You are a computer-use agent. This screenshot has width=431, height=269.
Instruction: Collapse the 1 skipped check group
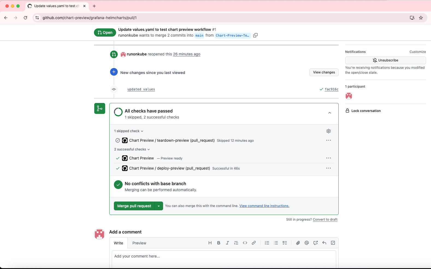tap(129, 131)
